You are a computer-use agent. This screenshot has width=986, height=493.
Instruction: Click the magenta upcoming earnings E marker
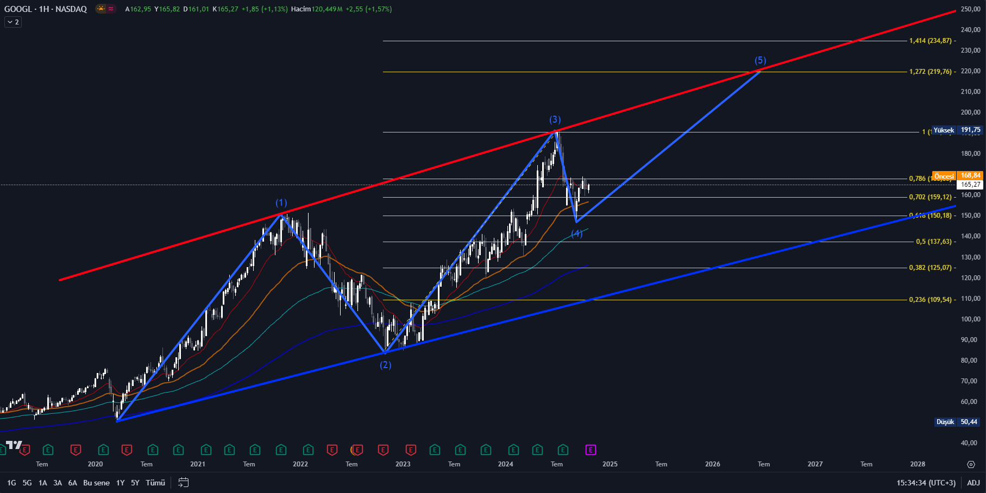click(x=591, y=450)
